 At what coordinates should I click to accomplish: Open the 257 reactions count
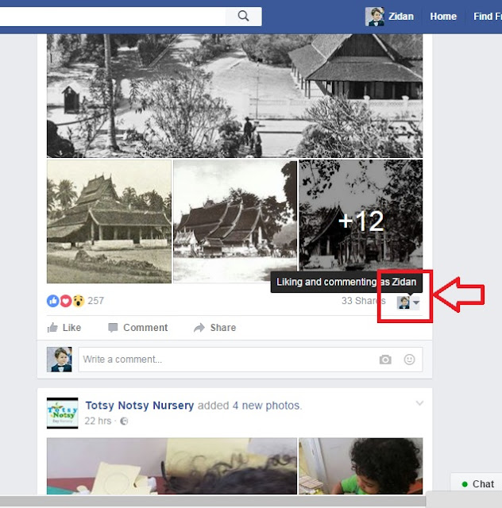pyautogui.click(x=95, y=301)
